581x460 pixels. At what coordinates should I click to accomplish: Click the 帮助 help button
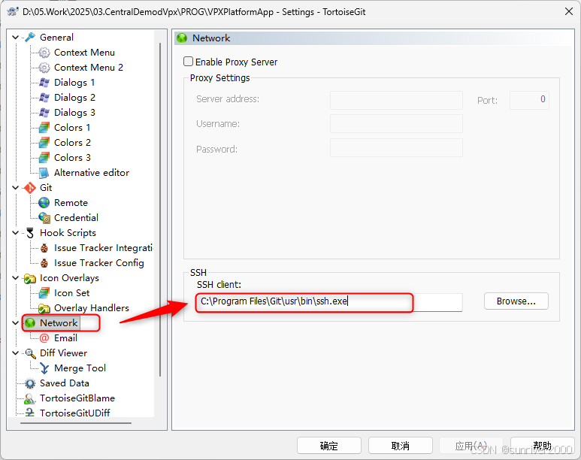coord(543,445)
